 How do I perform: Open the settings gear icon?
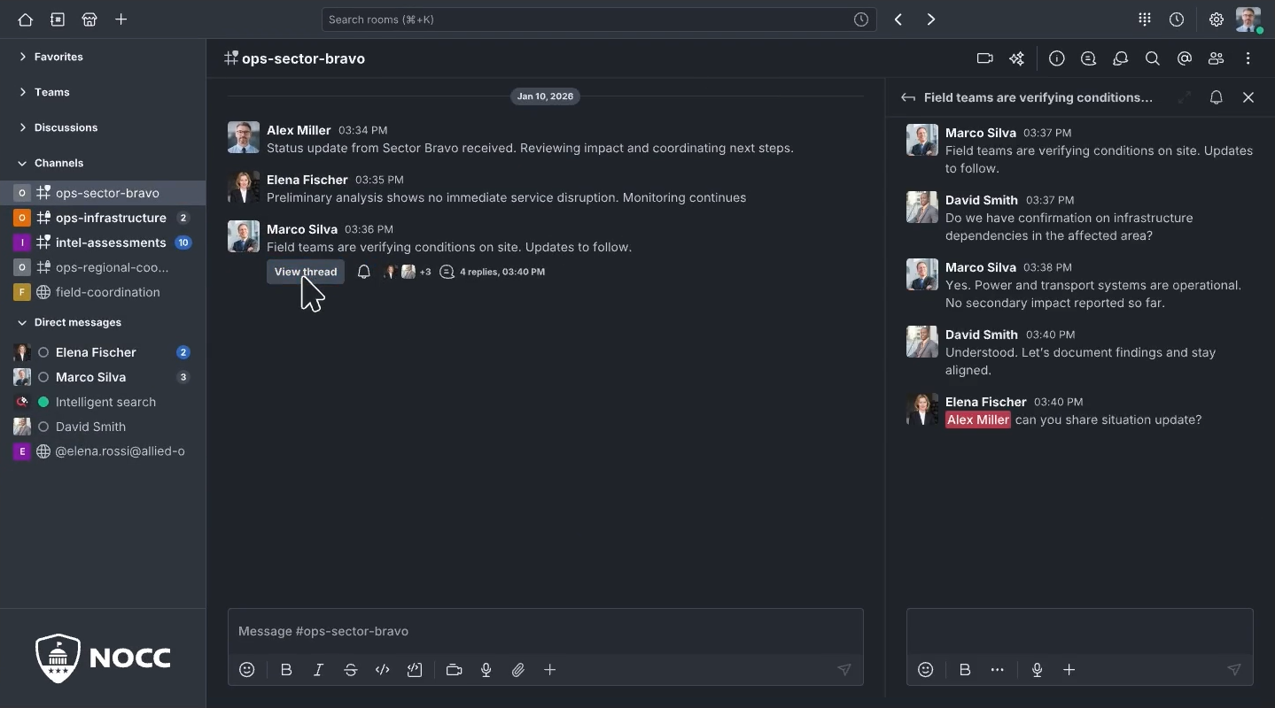click(x=1217, y=19)
